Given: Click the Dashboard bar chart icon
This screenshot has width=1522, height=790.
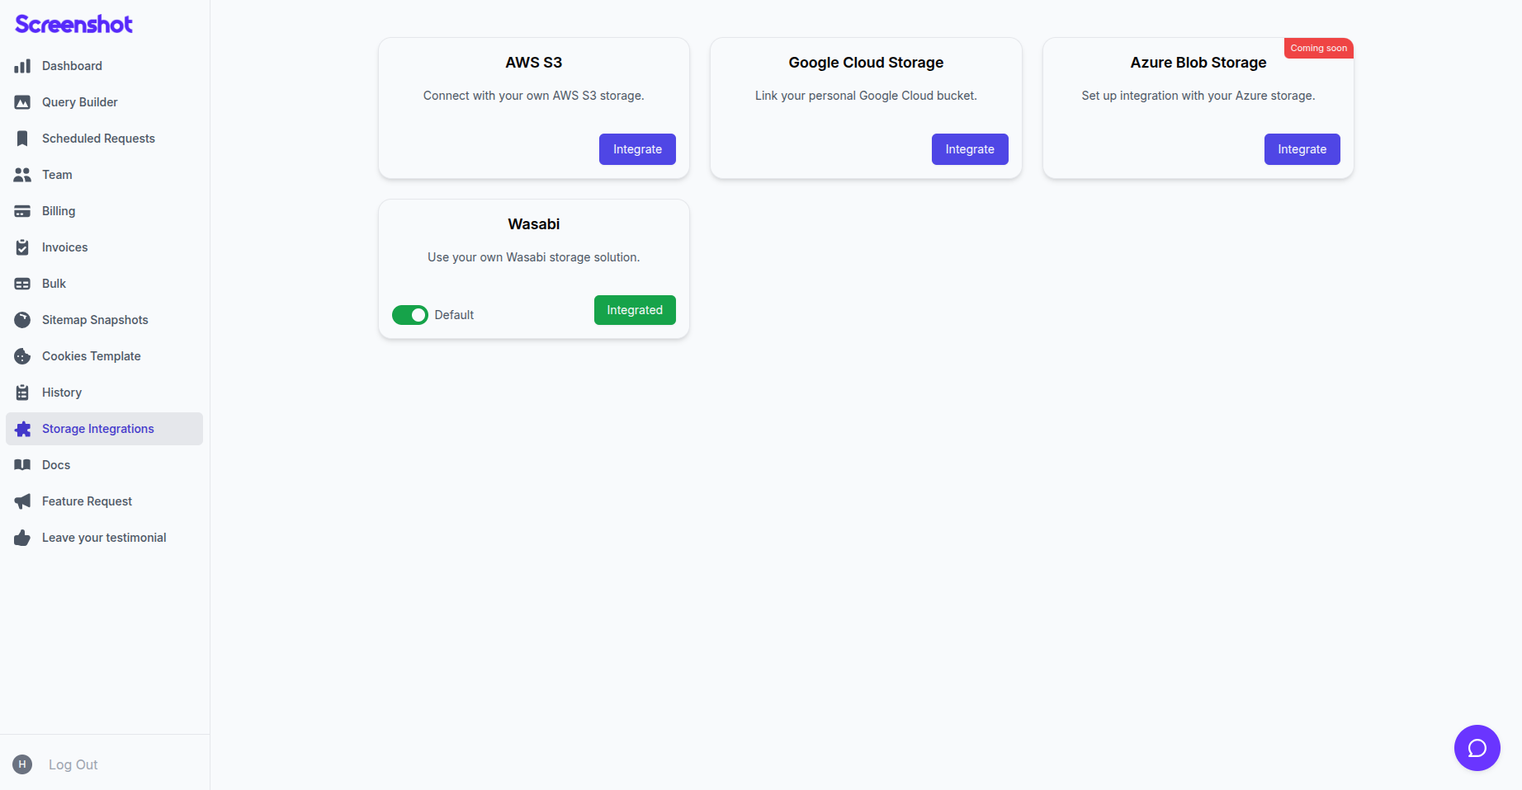Looking at the screenshot, I should coord(22,66).
